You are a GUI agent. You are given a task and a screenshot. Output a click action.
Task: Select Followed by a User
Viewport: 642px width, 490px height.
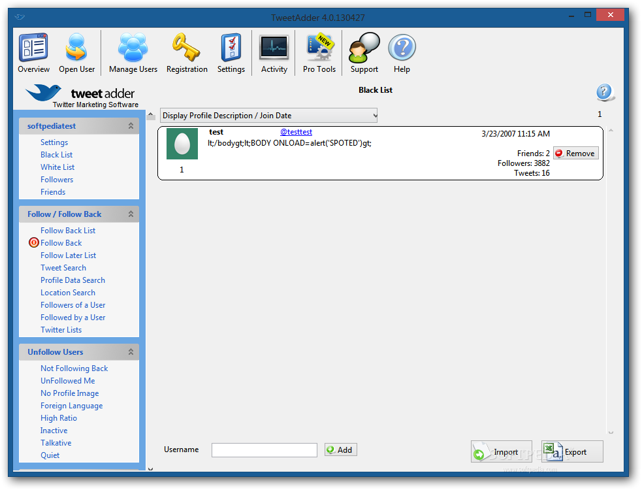[73, 317]
